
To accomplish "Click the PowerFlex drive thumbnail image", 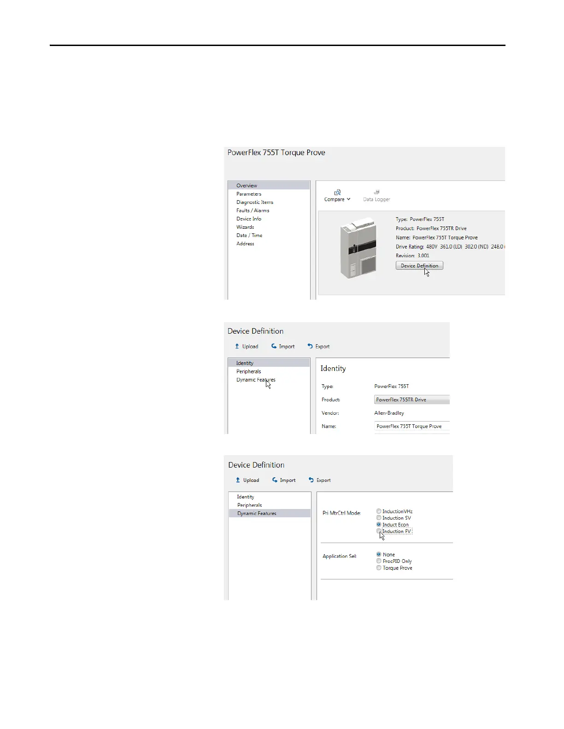I will (x=358, y=248).
